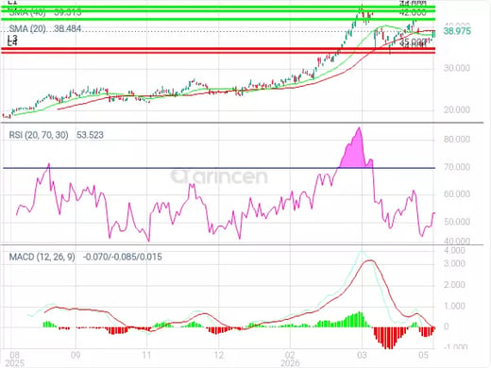Click the 60.000 RSI axis label
491x368 pixels.
click(x=457, y=194)
